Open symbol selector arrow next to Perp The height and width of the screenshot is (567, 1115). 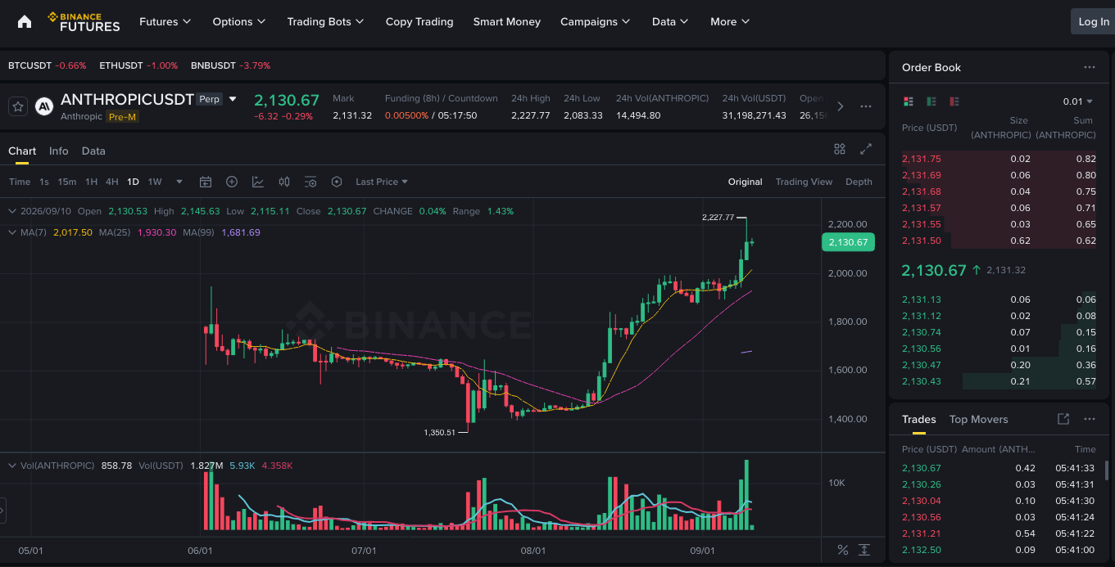[x=233, y=99]
